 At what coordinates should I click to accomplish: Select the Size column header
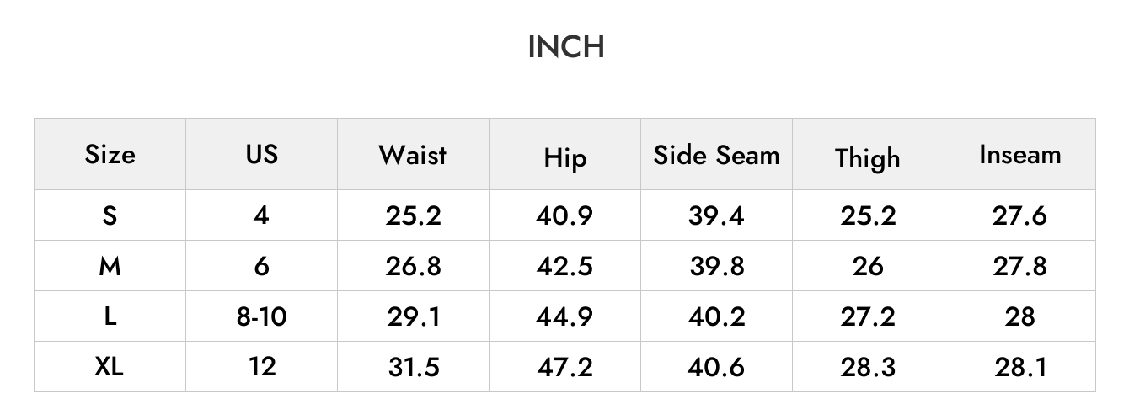click(x=110, y=154)
